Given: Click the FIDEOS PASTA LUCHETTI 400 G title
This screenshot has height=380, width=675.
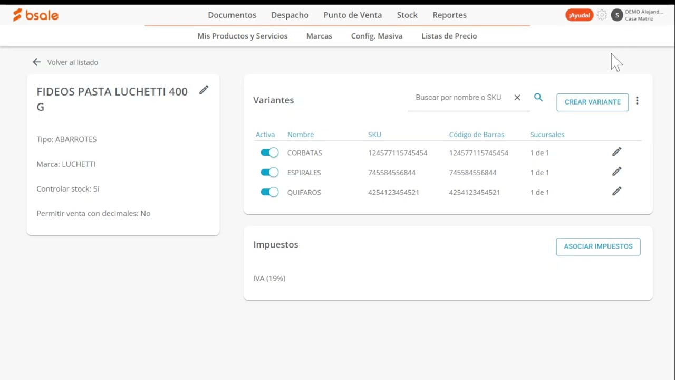Looking at the screenshot, I should 112,99.
